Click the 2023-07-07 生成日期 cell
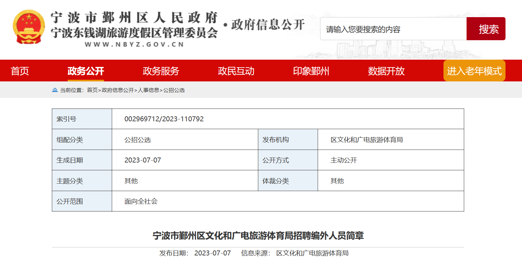 tap(143, 160)
